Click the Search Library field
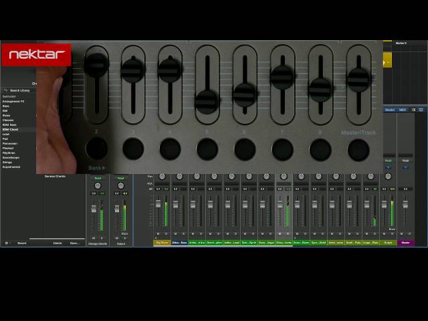This screenshot has height=321, width=428. (x=19, y=90)
